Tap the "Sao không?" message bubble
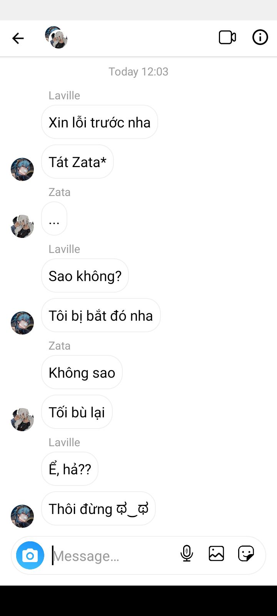 pyautogui.click(x=85, y=276)
